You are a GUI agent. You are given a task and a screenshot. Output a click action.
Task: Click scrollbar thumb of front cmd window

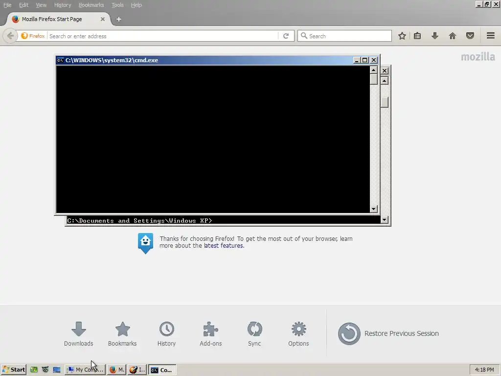pos(373,79)
